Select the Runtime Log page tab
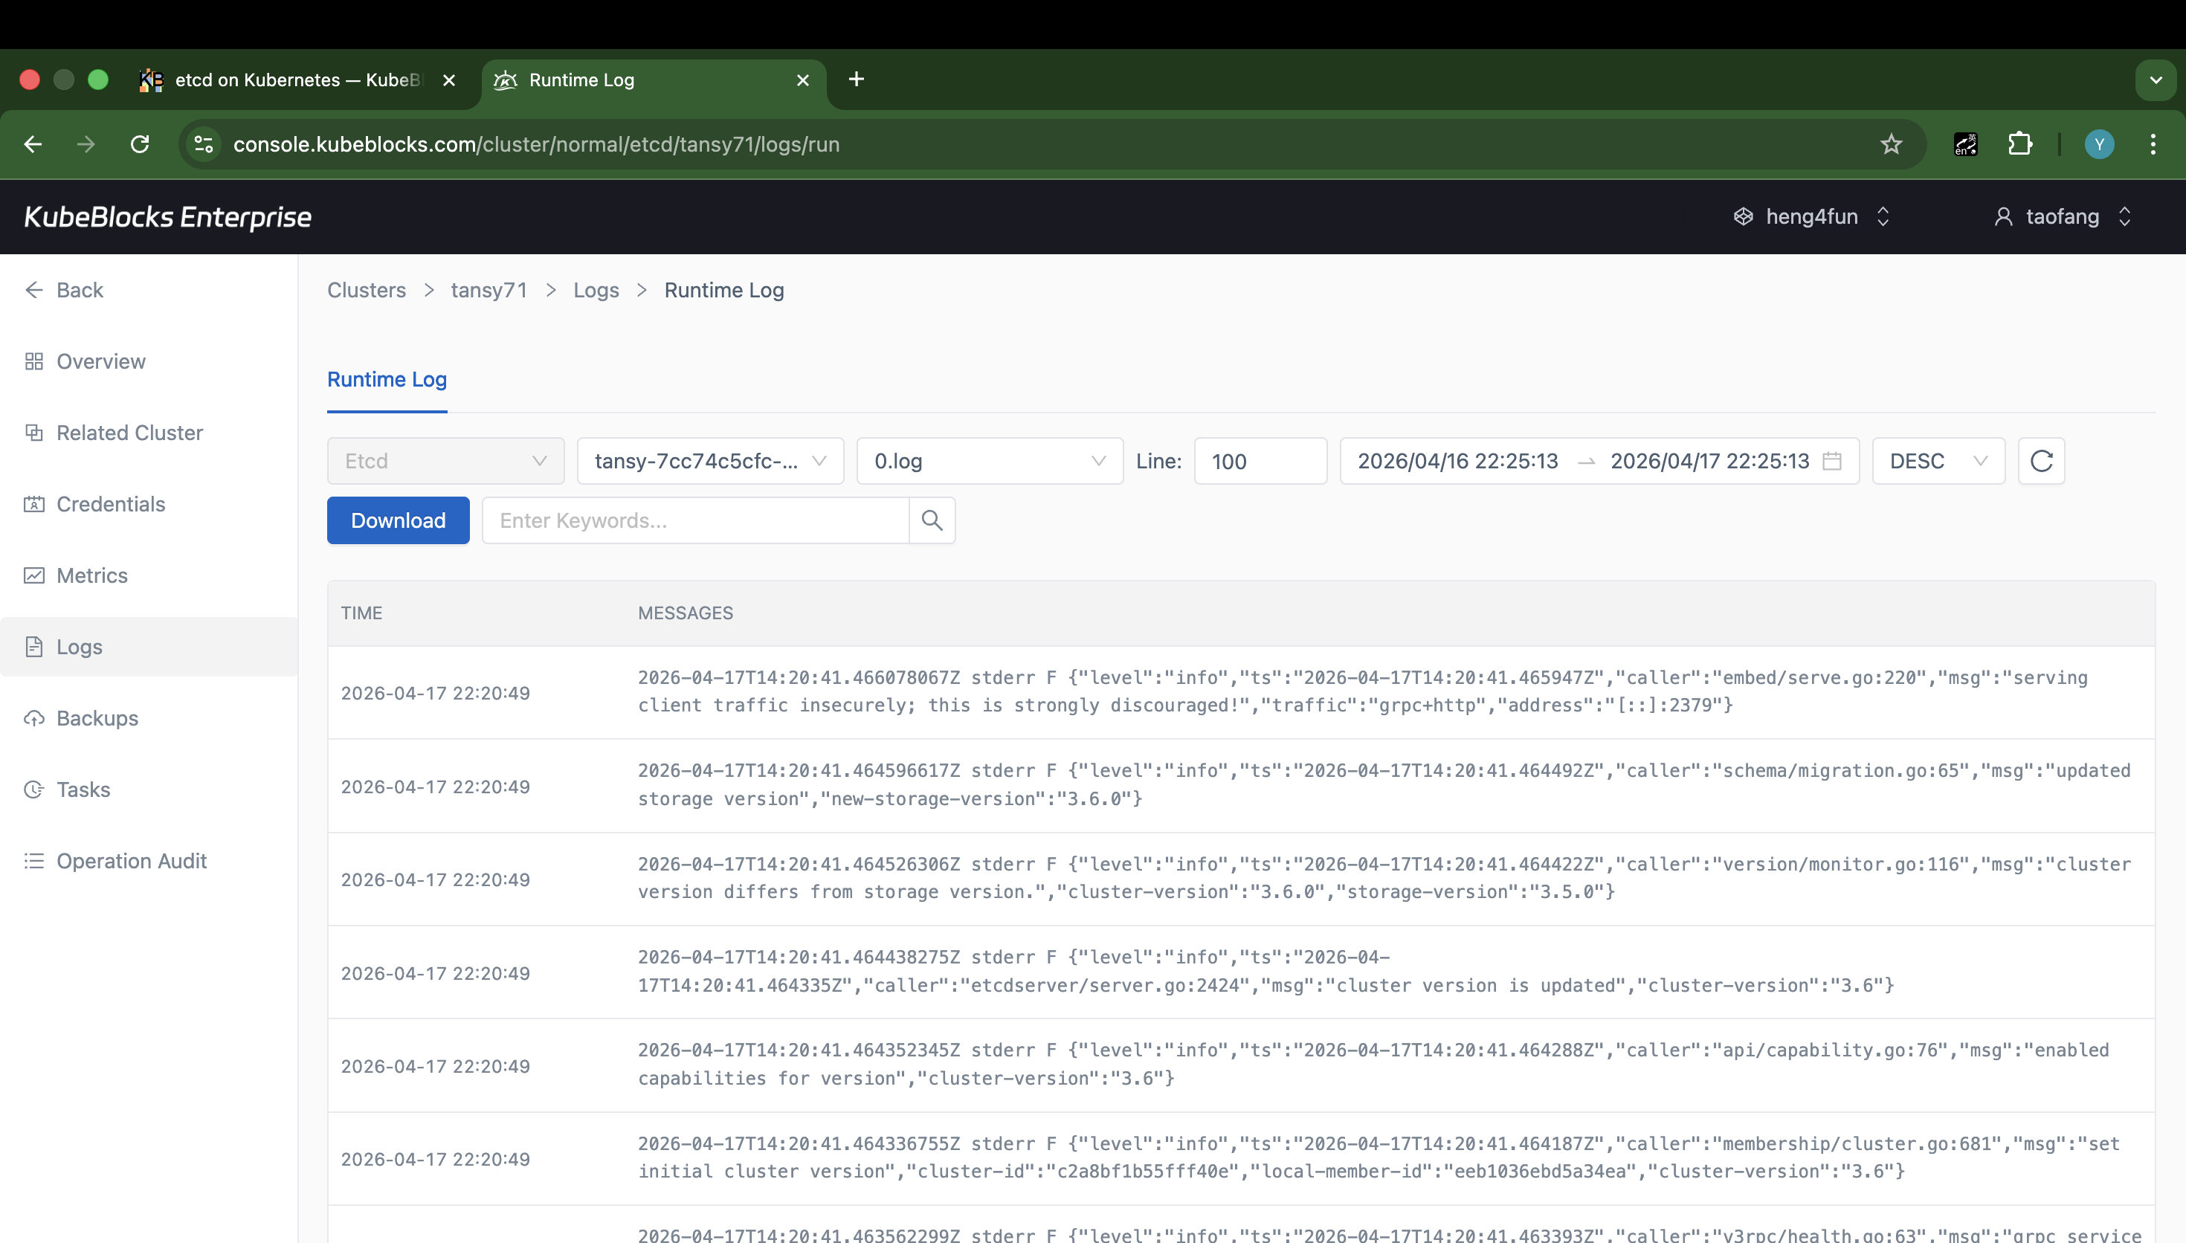The height and width of the screenshot is (1243, 2186). pyautogui.click(x=387, y=379)
